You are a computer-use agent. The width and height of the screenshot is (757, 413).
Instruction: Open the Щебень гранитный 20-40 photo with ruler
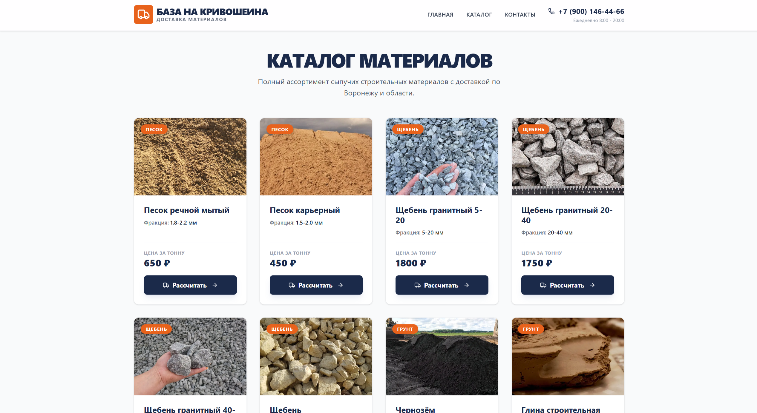[x=568, y=157]
